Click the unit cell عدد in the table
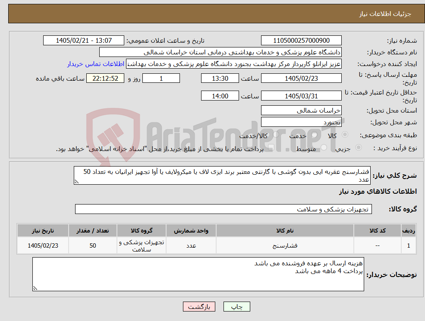The width and height of the screenshot is (425, 321). pyautogui.click(x=191, y=245)
